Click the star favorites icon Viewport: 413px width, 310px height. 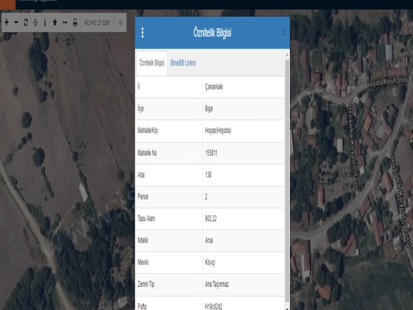(x=55, y=23)
